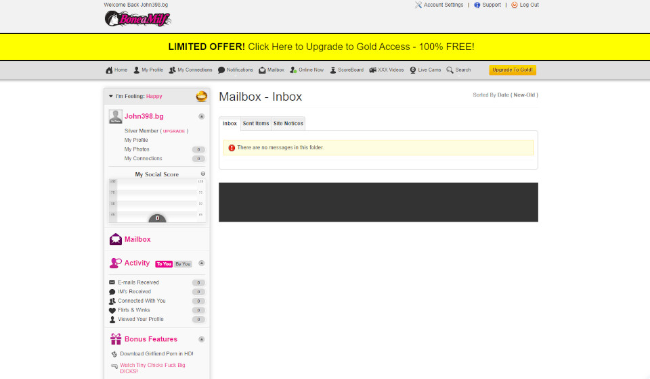Switch to the Sent Items tab
The height and width of the screenshot is (379, 650).
256,124
